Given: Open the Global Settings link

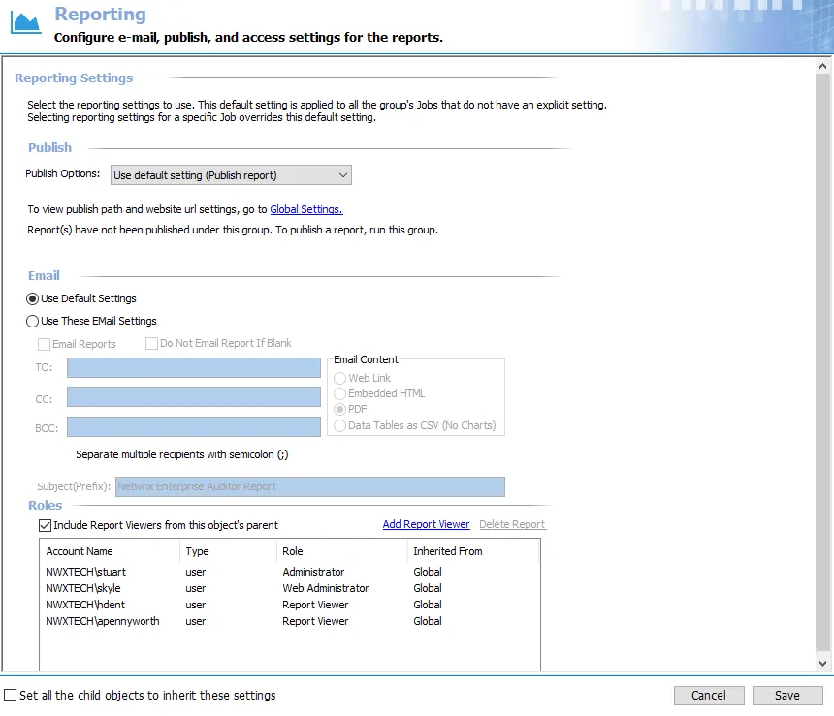Looking at the screenshot, I should click(x=306, y=209).
